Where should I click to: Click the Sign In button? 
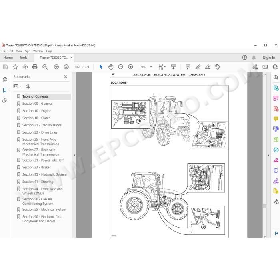pyautogui.click(x=269, y=58)
